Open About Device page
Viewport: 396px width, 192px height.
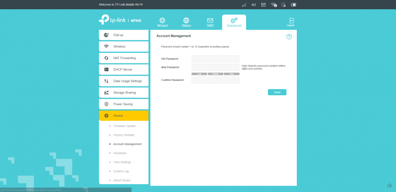pyautogui.click(x=122, y=180)
